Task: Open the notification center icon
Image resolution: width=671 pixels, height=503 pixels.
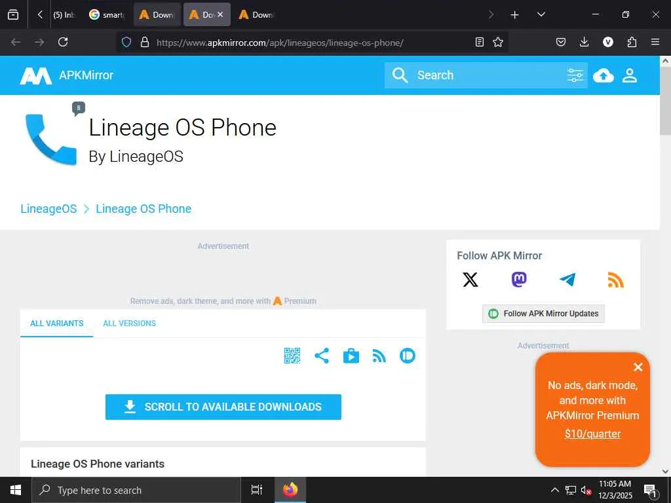Action: point(651,491)
